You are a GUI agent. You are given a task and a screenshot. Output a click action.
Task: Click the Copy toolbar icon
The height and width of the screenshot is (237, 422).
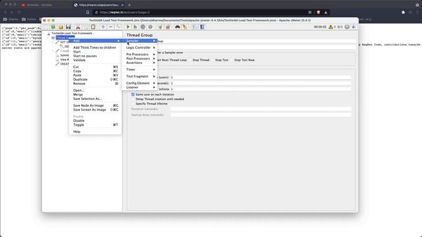click(x=86, y=27)
